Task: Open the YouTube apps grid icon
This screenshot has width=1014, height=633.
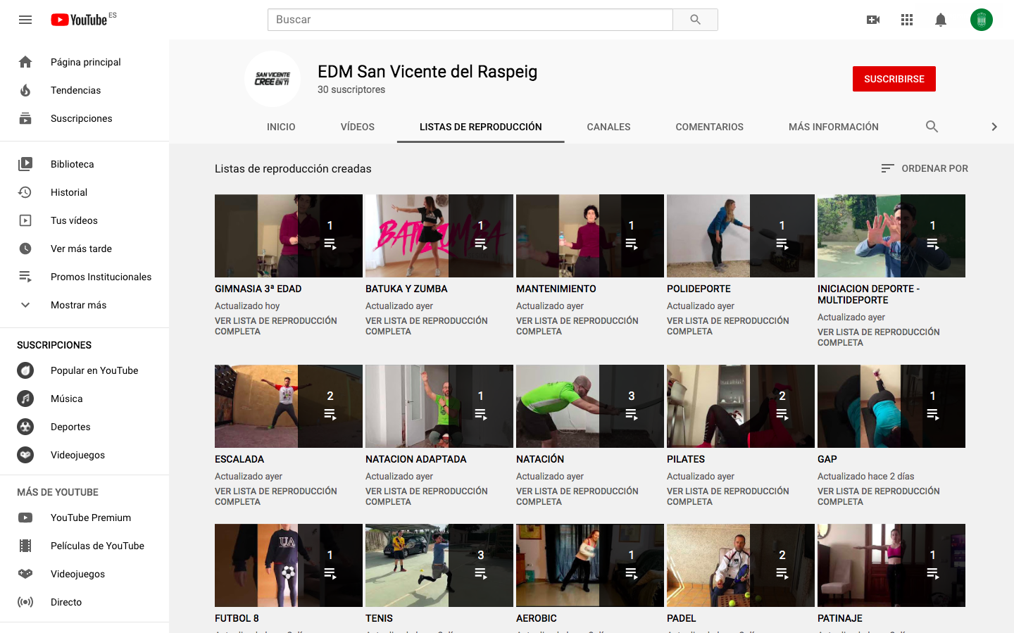Action: click(x=907, y=20)
